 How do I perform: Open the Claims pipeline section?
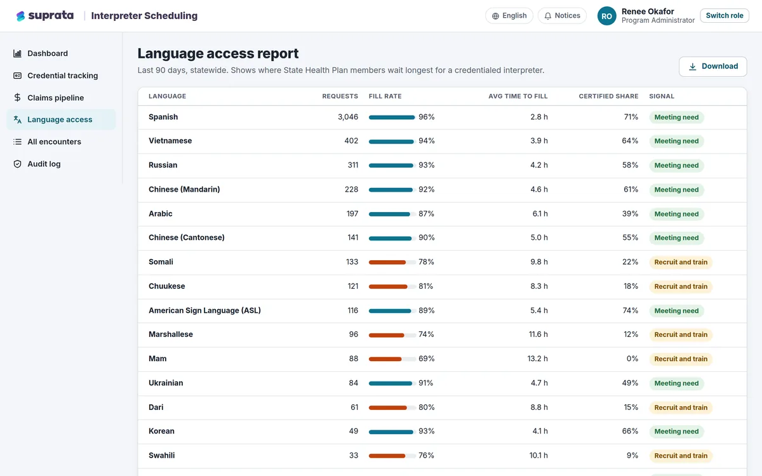(62, 98)
